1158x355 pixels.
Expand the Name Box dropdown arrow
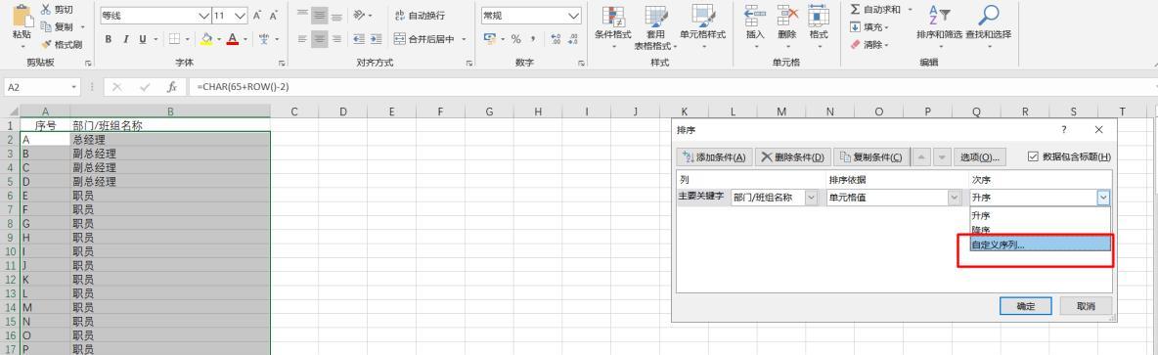(74, 87)
